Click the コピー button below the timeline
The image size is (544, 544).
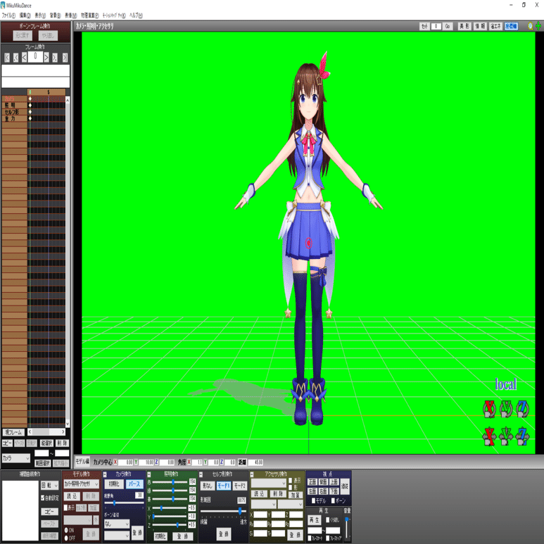[x=7, y=443]
